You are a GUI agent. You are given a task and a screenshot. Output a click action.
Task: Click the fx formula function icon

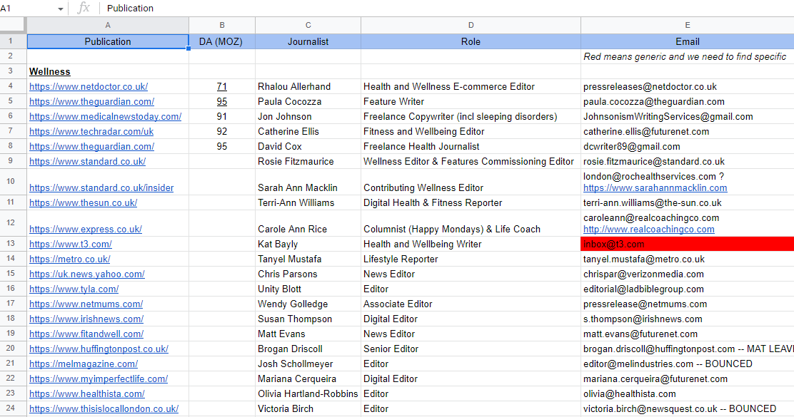coord(84,8)
